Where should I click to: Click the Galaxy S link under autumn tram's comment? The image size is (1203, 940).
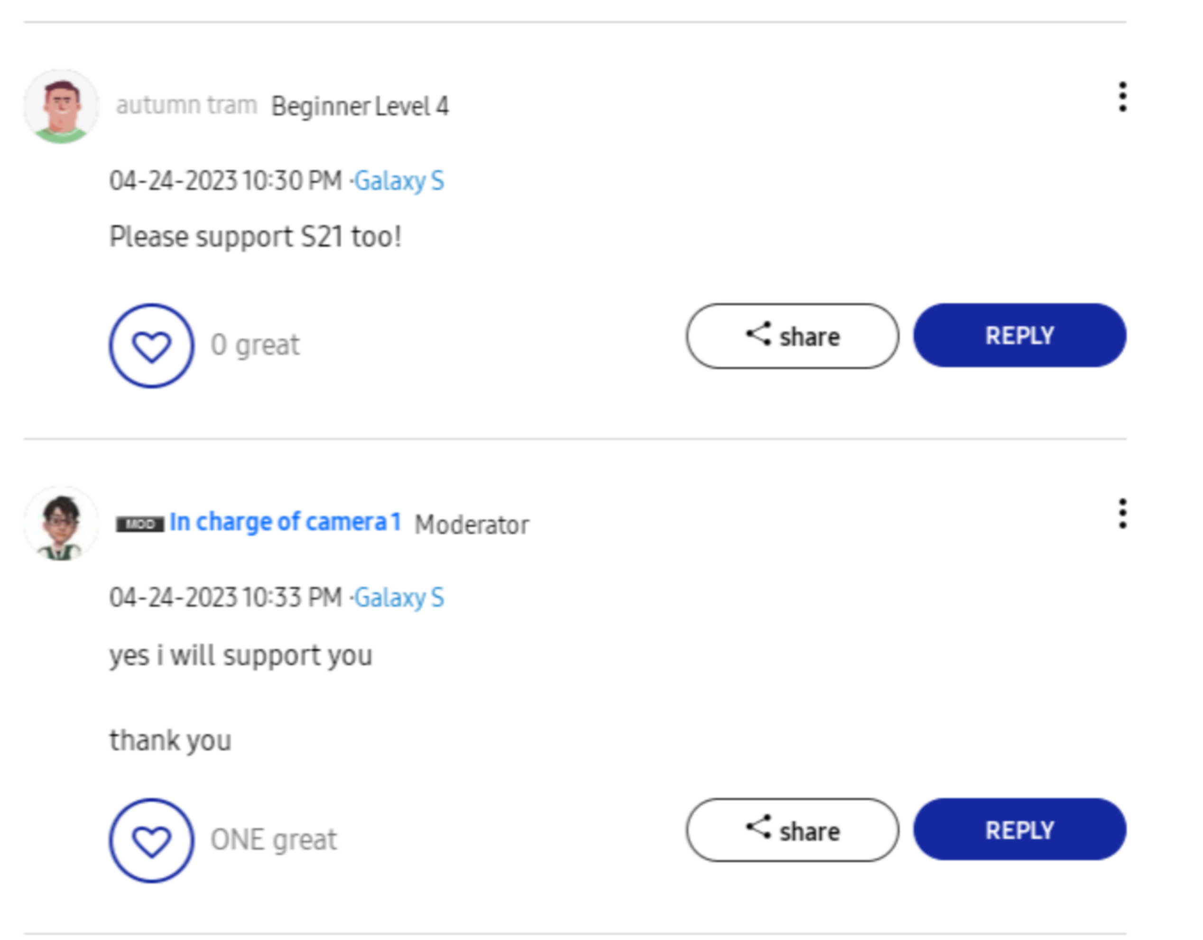click(399, 181)
